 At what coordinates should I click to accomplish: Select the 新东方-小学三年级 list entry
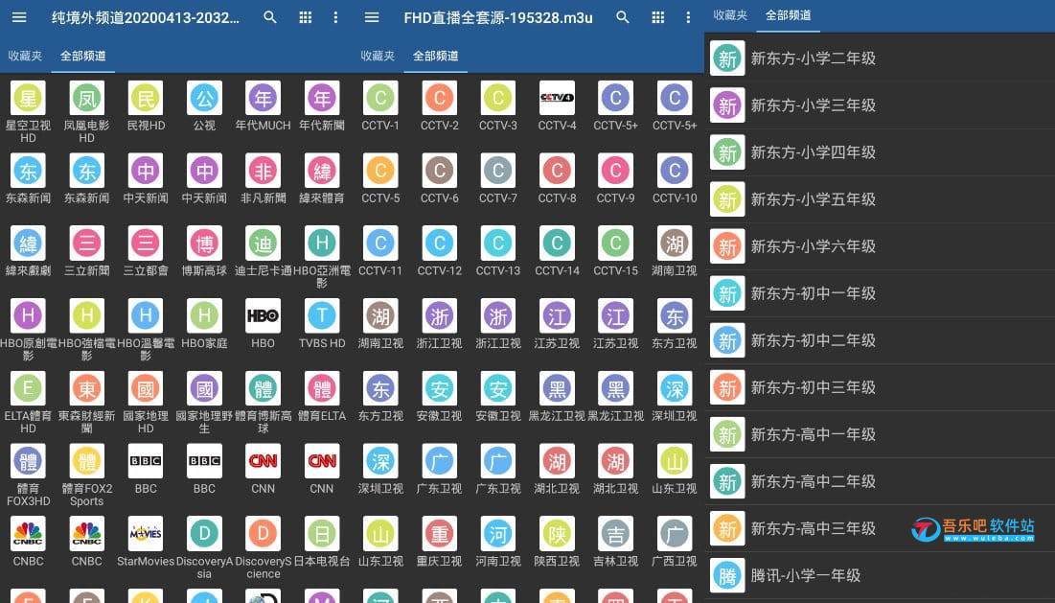click(880, 105)
